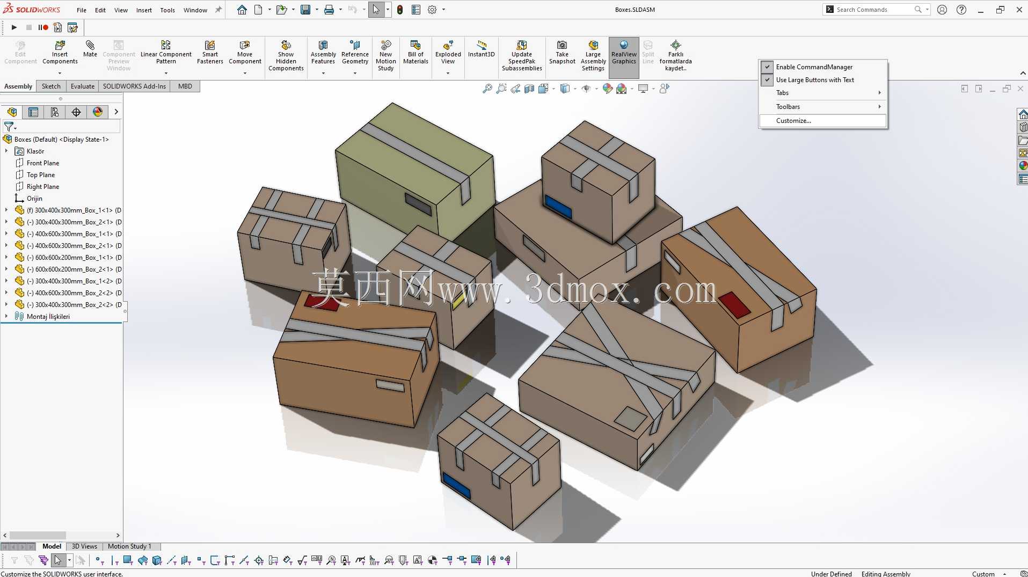Screen dimensions: 1028x577
Task: Click the Save icon
Action: coord(305,10)
